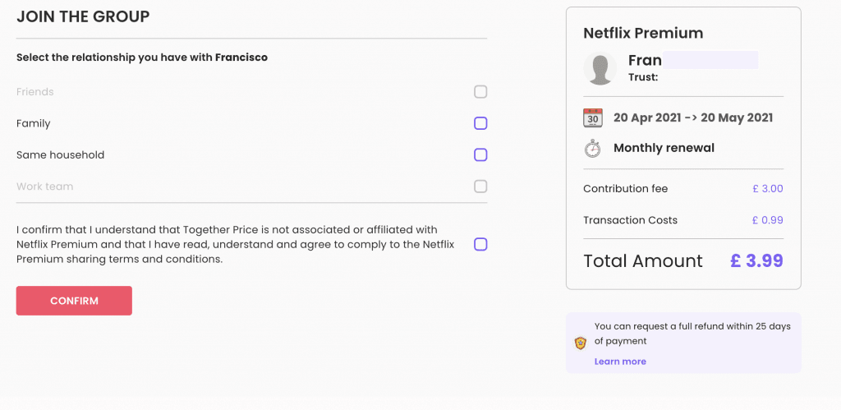Click the JOIN THE GROUP heading
This screenshot has width=841, height=410.
pos(83,16)
